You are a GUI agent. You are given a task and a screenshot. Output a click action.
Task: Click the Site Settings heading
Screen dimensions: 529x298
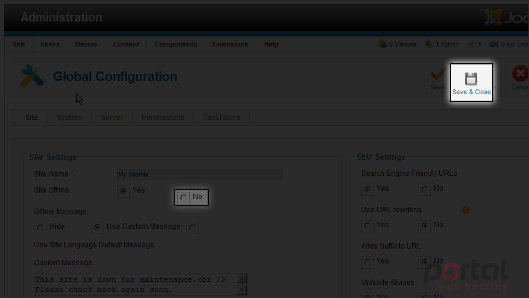pyautogui.click(x=52, y=157)
